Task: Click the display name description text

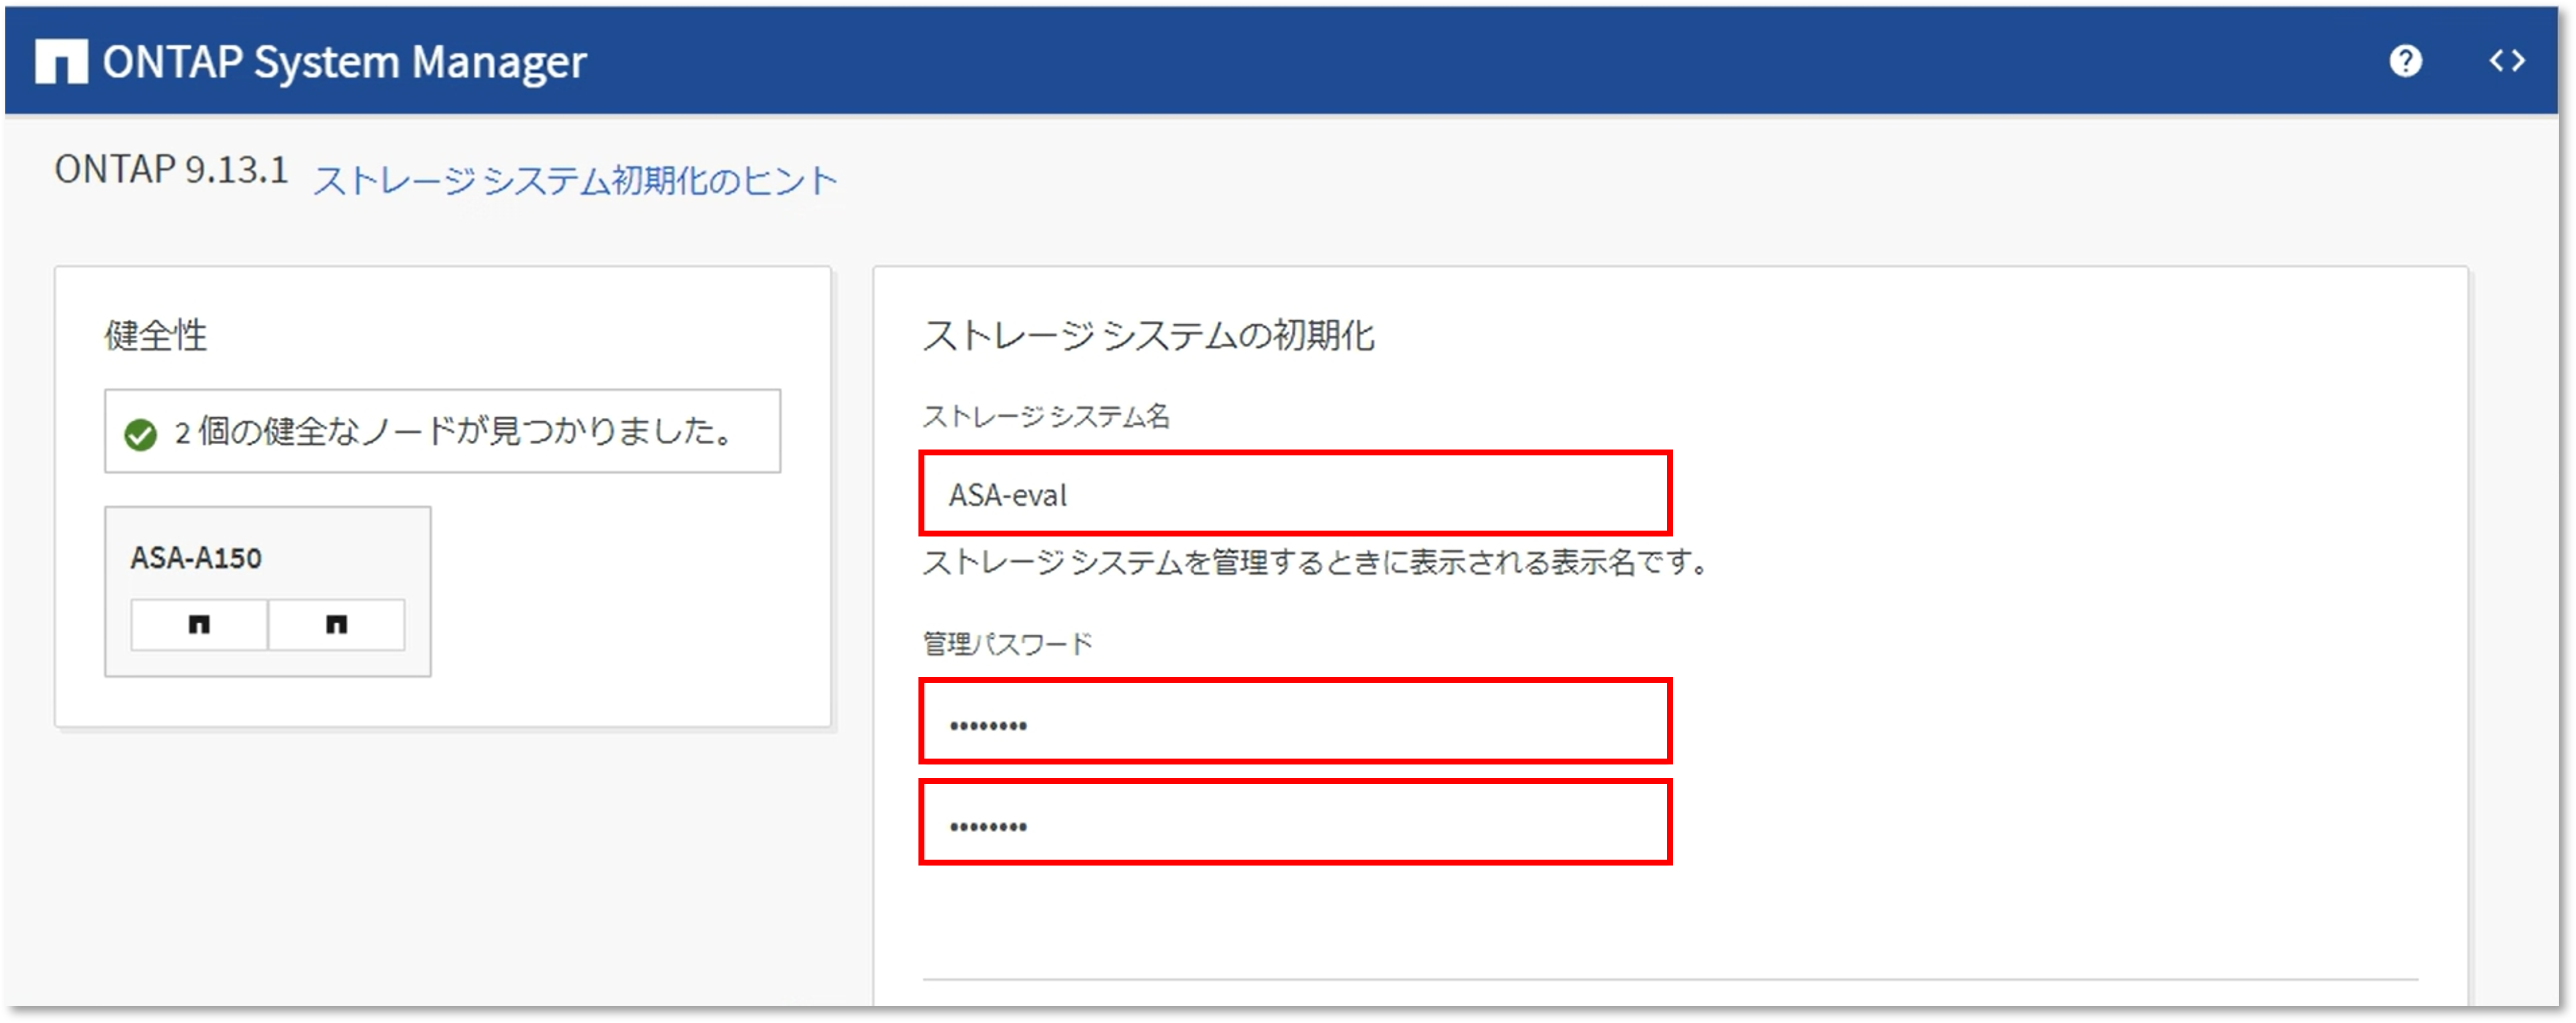Action: pos(1316,562)
